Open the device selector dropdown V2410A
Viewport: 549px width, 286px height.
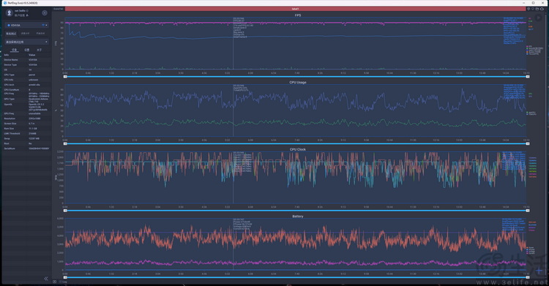coord(26,25)
